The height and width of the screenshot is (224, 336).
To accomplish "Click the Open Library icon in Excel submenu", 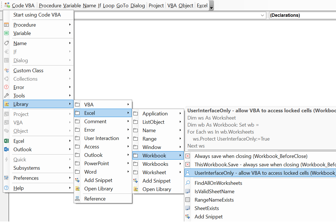I will coord(136,189).
